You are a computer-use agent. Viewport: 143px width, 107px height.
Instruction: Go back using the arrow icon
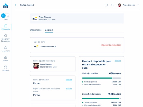coord(16,5)
